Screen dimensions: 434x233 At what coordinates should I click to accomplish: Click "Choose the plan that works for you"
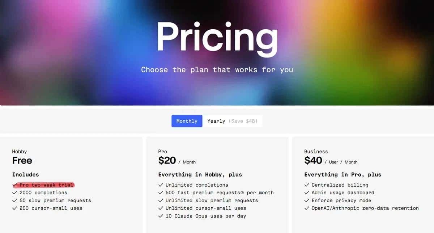point(217,69)
